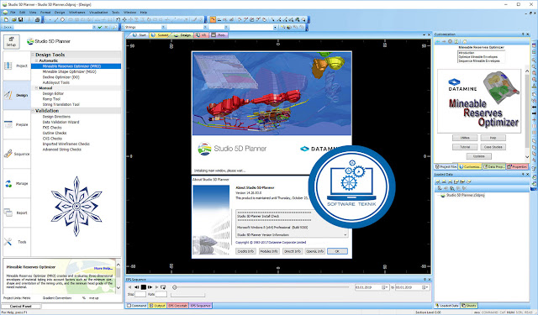Click the home icon in Customization panel
The width and height of the screenshot is (538, 315).
(465, 41)
